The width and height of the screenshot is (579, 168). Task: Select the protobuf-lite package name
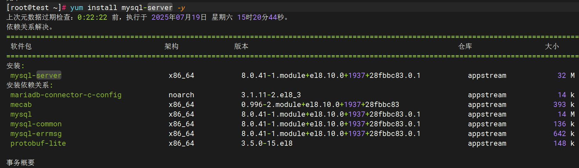click(x=38, y=143)
